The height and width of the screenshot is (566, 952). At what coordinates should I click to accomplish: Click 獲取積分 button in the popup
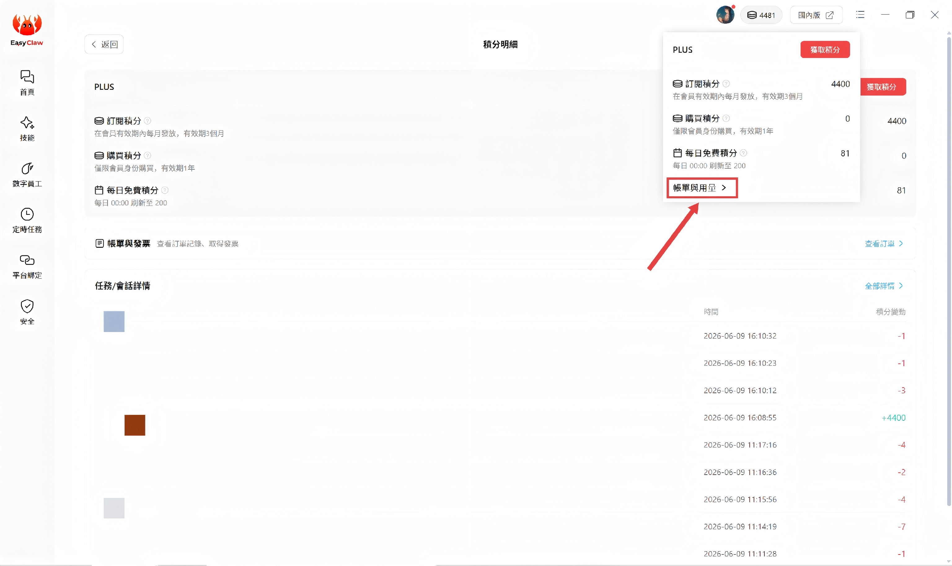tap(825, 50)
